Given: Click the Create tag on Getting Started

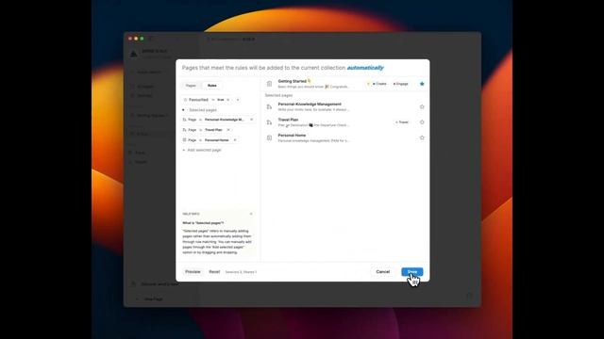Looking at the screenshot, I should 379,84.
